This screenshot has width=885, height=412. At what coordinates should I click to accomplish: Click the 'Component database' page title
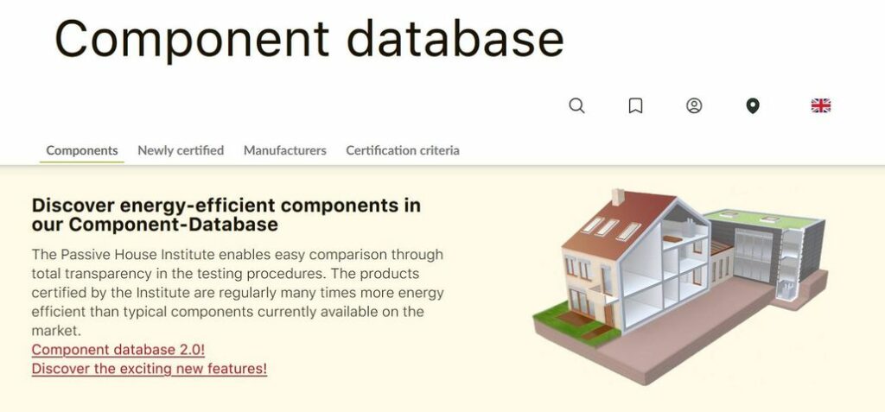(309, 38)
